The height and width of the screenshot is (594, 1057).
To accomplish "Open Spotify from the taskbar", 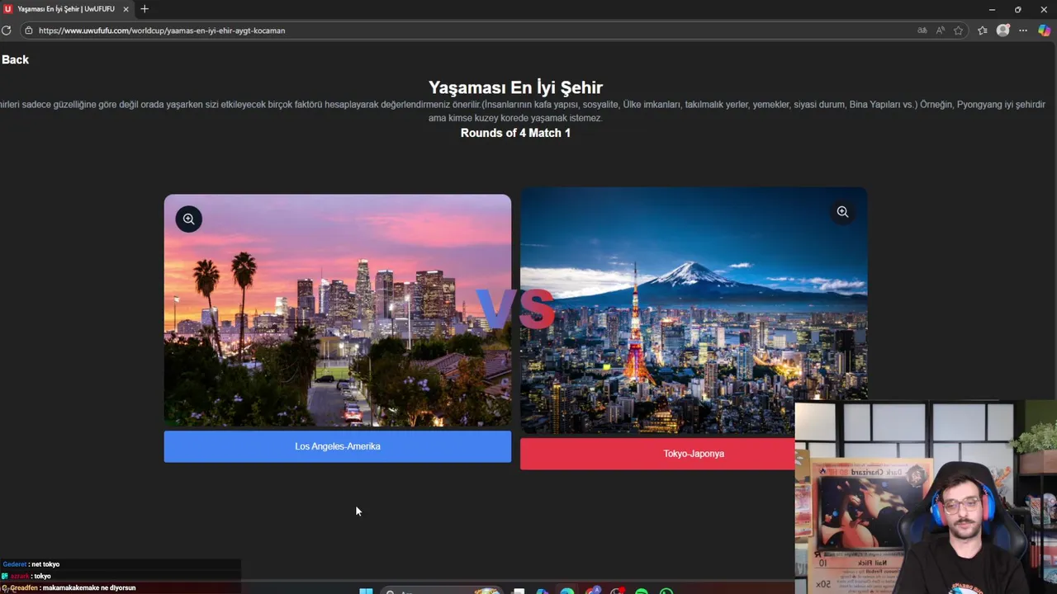I will [642, 591].
